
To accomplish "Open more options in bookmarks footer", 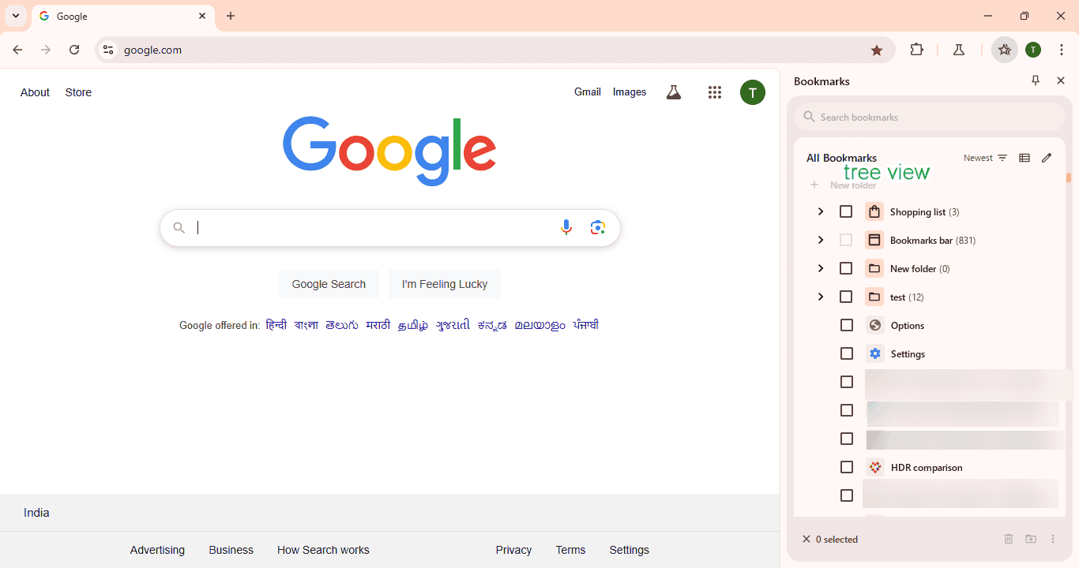I will point(1053,539).
